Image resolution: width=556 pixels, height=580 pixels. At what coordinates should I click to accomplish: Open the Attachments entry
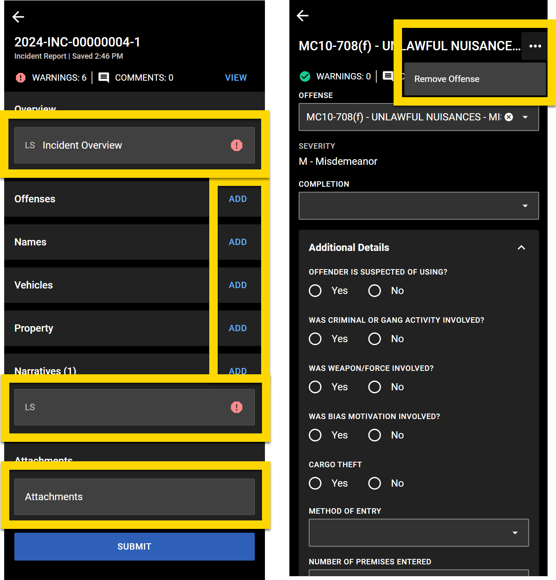click(x=134, y=497)
